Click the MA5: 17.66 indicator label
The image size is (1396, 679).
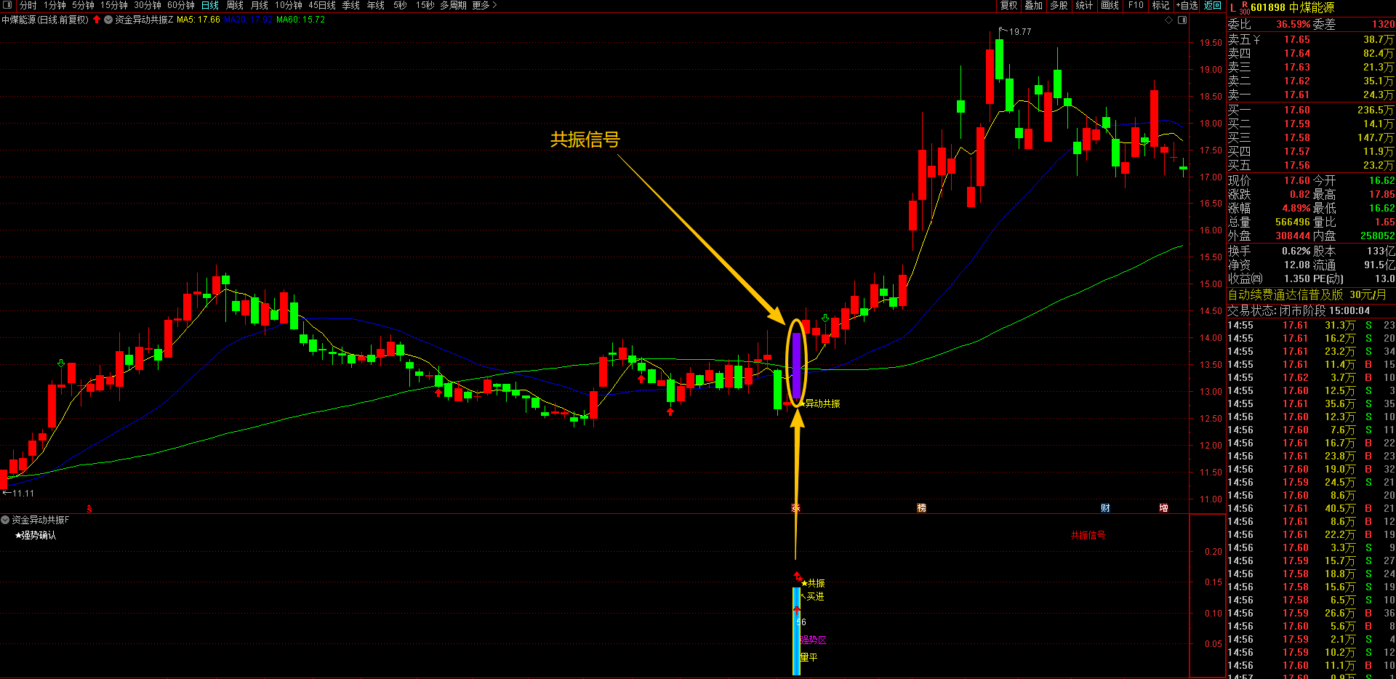198,20
